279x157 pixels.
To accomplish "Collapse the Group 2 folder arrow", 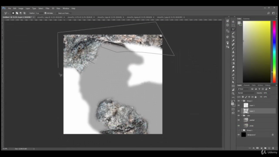I will coord(242,101).
